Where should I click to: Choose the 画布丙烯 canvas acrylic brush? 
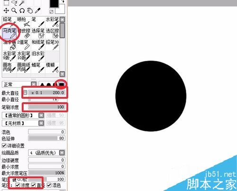click(x=9, y=68)
